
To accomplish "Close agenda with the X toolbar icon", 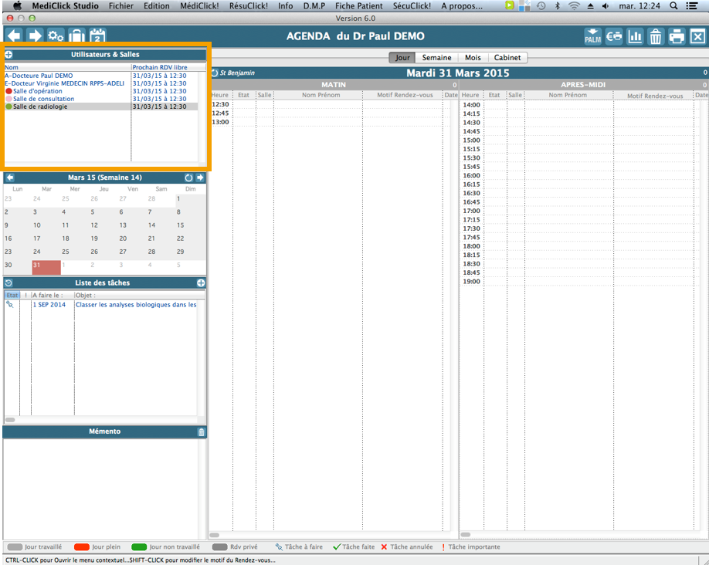I will click(x=697, y=36).
